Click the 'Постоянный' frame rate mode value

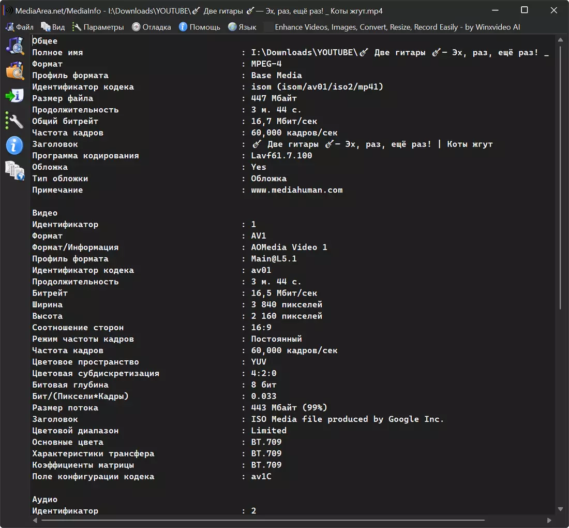[277, 339]
